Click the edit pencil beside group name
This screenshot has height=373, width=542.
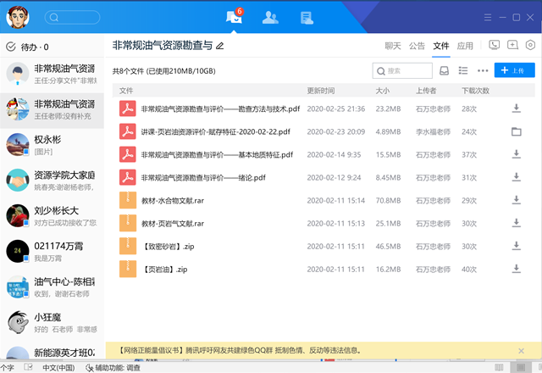point(220,46)
